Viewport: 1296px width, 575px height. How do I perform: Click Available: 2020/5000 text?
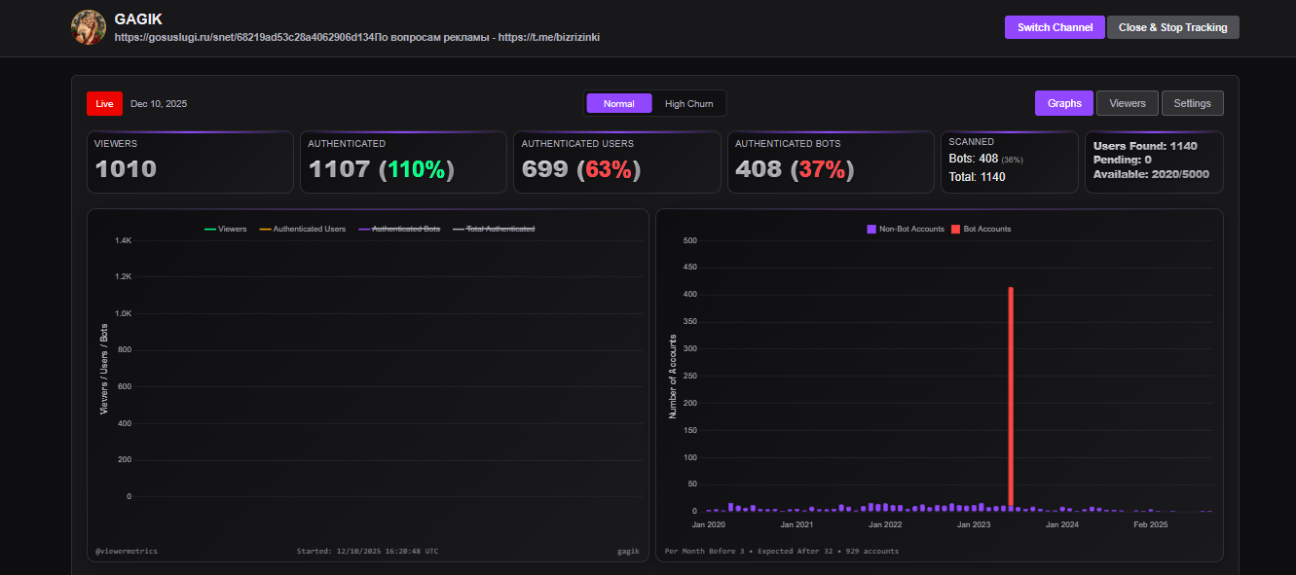click(x=1151, y=174)
